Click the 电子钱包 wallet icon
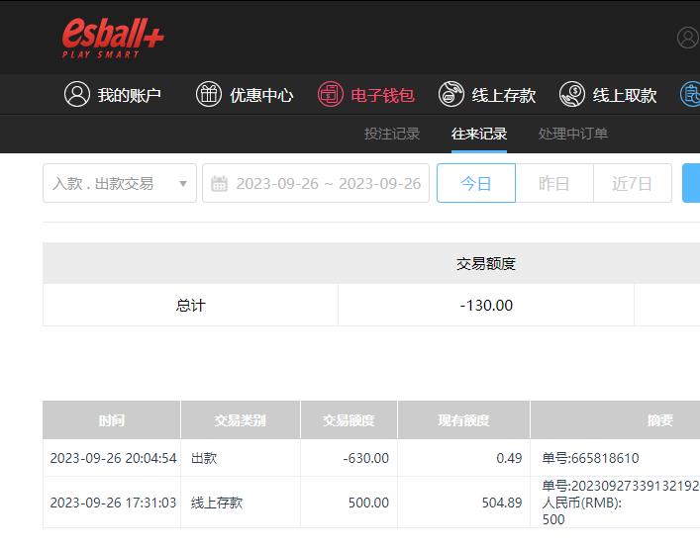700x550 pixels. tap(331, 94)
